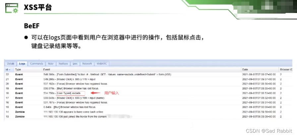Click the date 2021-09-03T07:08:51 in row 16
The image size is (297, 136).
click(x=259, y=103)
